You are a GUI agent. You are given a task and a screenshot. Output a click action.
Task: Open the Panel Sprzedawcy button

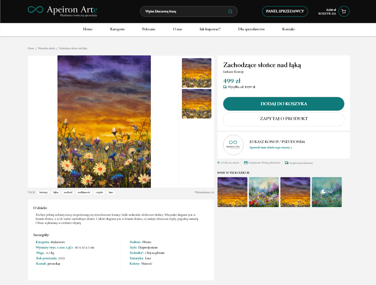[285, 11]
